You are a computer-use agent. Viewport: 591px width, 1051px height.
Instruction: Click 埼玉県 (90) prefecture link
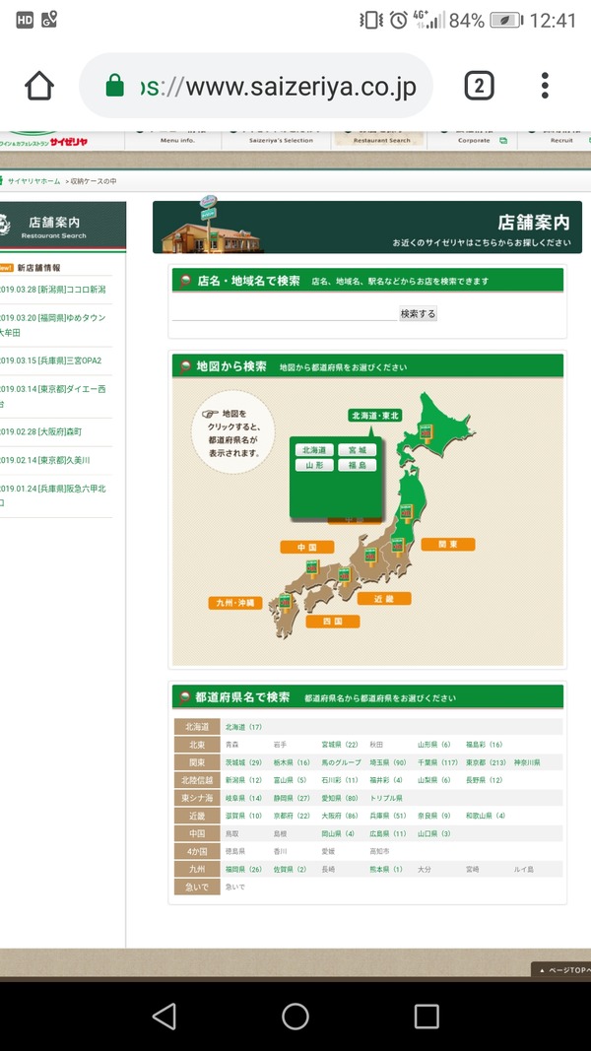(x=388, y=762)
